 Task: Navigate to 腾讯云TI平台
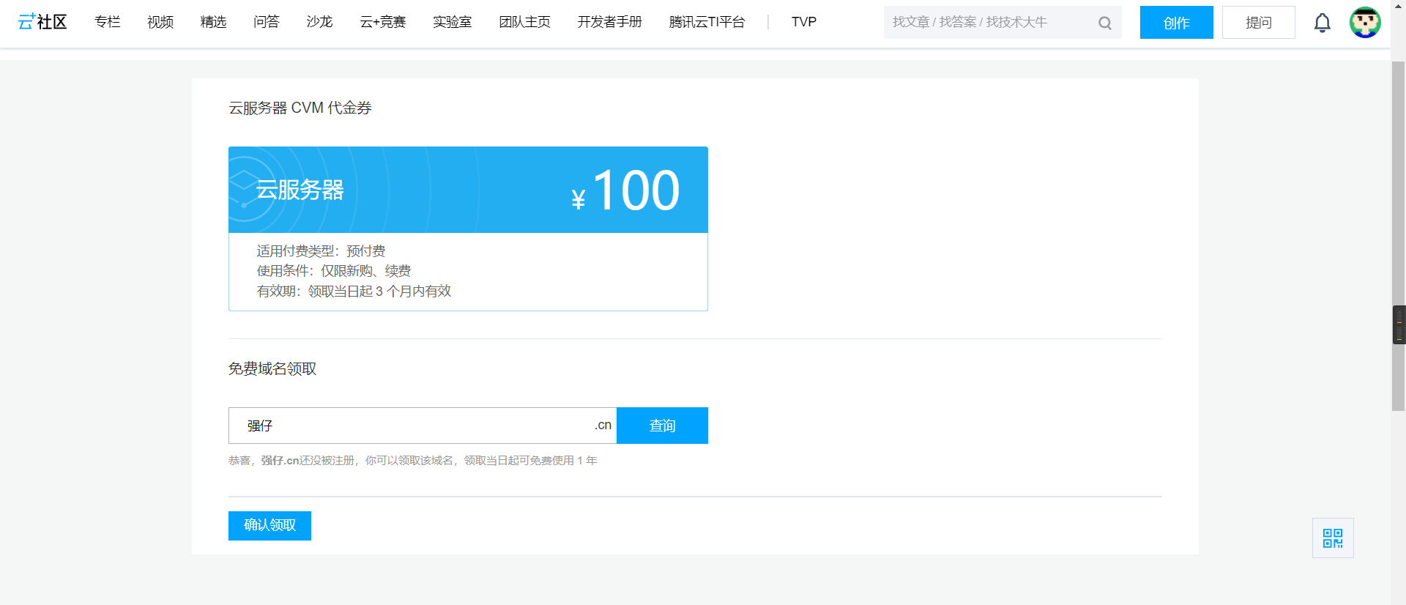[x=707, y=22]
